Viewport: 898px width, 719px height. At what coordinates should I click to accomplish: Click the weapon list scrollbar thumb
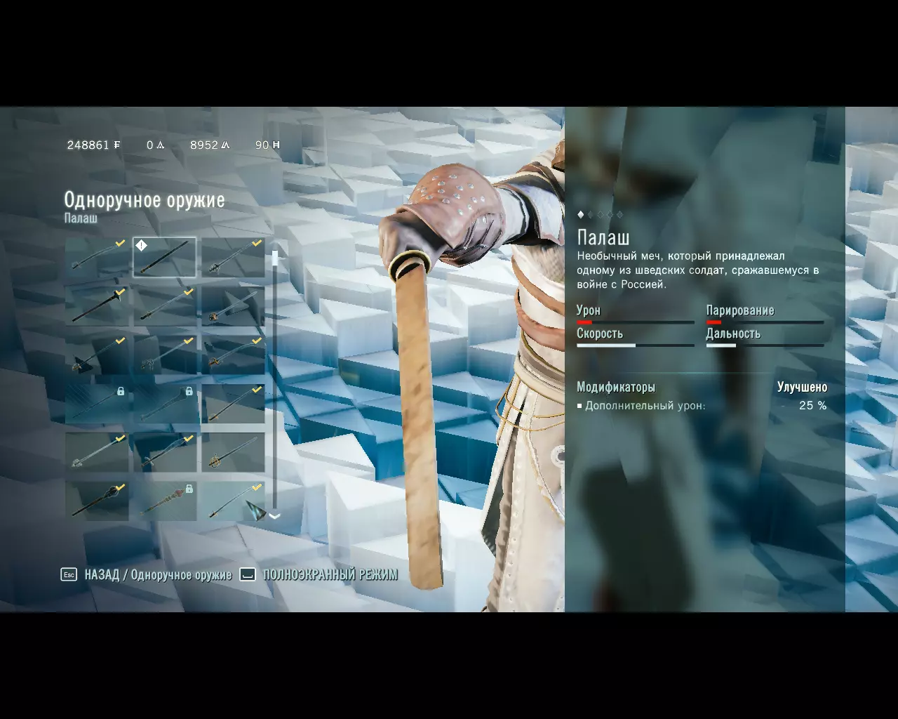click(274, 258)
